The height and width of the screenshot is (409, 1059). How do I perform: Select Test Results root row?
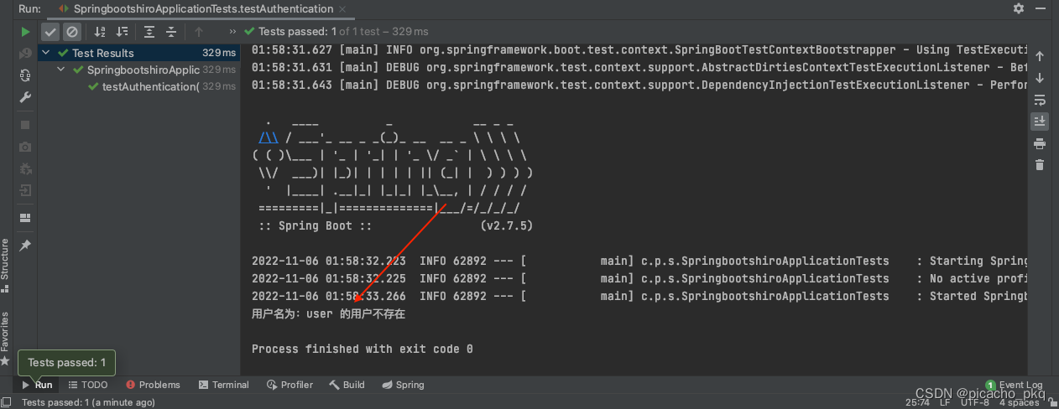(x=138, y=53)
